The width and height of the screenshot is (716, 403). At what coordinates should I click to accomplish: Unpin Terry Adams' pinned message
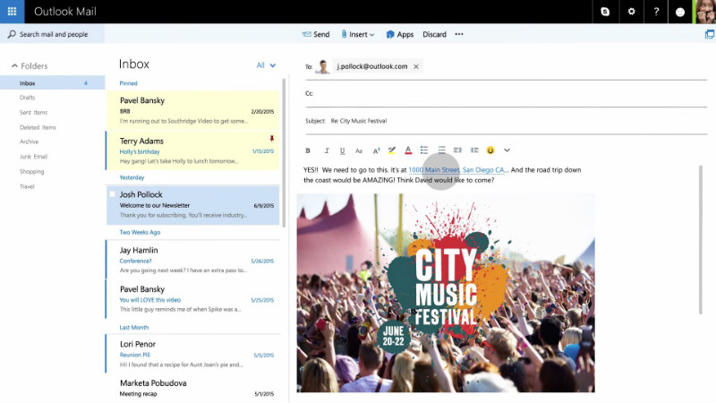pos(272,140)
